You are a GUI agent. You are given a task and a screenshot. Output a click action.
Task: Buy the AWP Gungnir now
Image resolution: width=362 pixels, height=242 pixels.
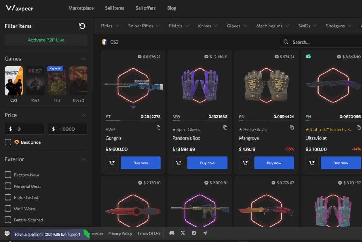[141, 163]
